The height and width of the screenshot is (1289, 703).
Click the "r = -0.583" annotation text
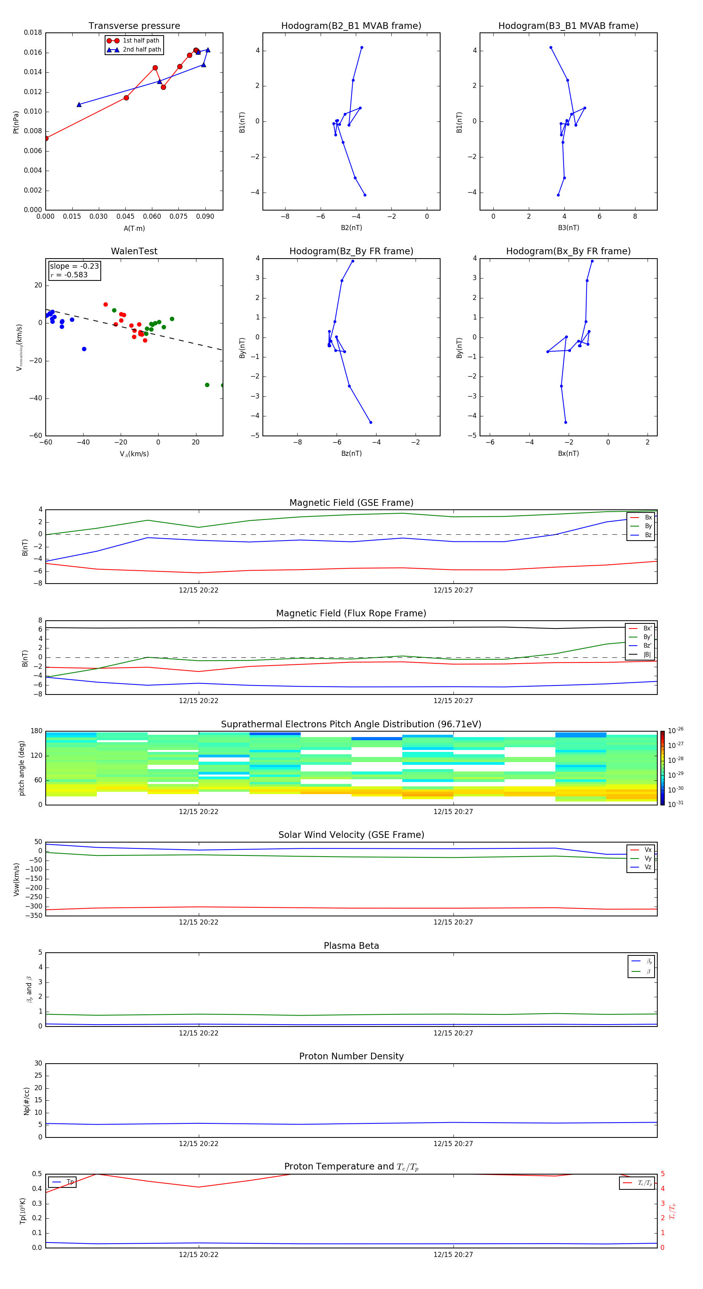(69, 275)
